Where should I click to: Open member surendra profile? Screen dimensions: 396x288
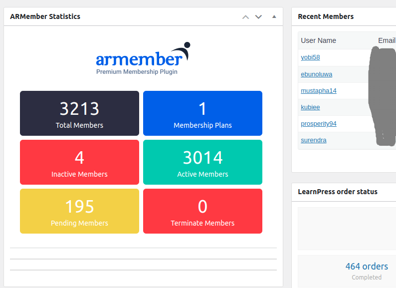[313, 140]
